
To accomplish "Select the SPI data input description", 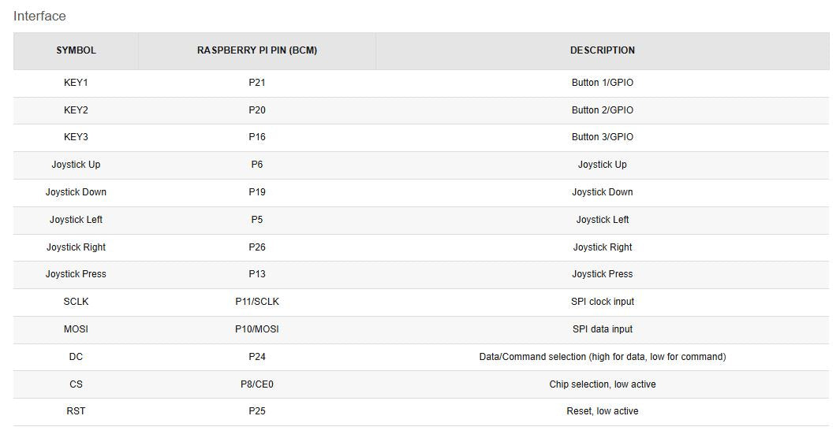I will pos(602,329).
